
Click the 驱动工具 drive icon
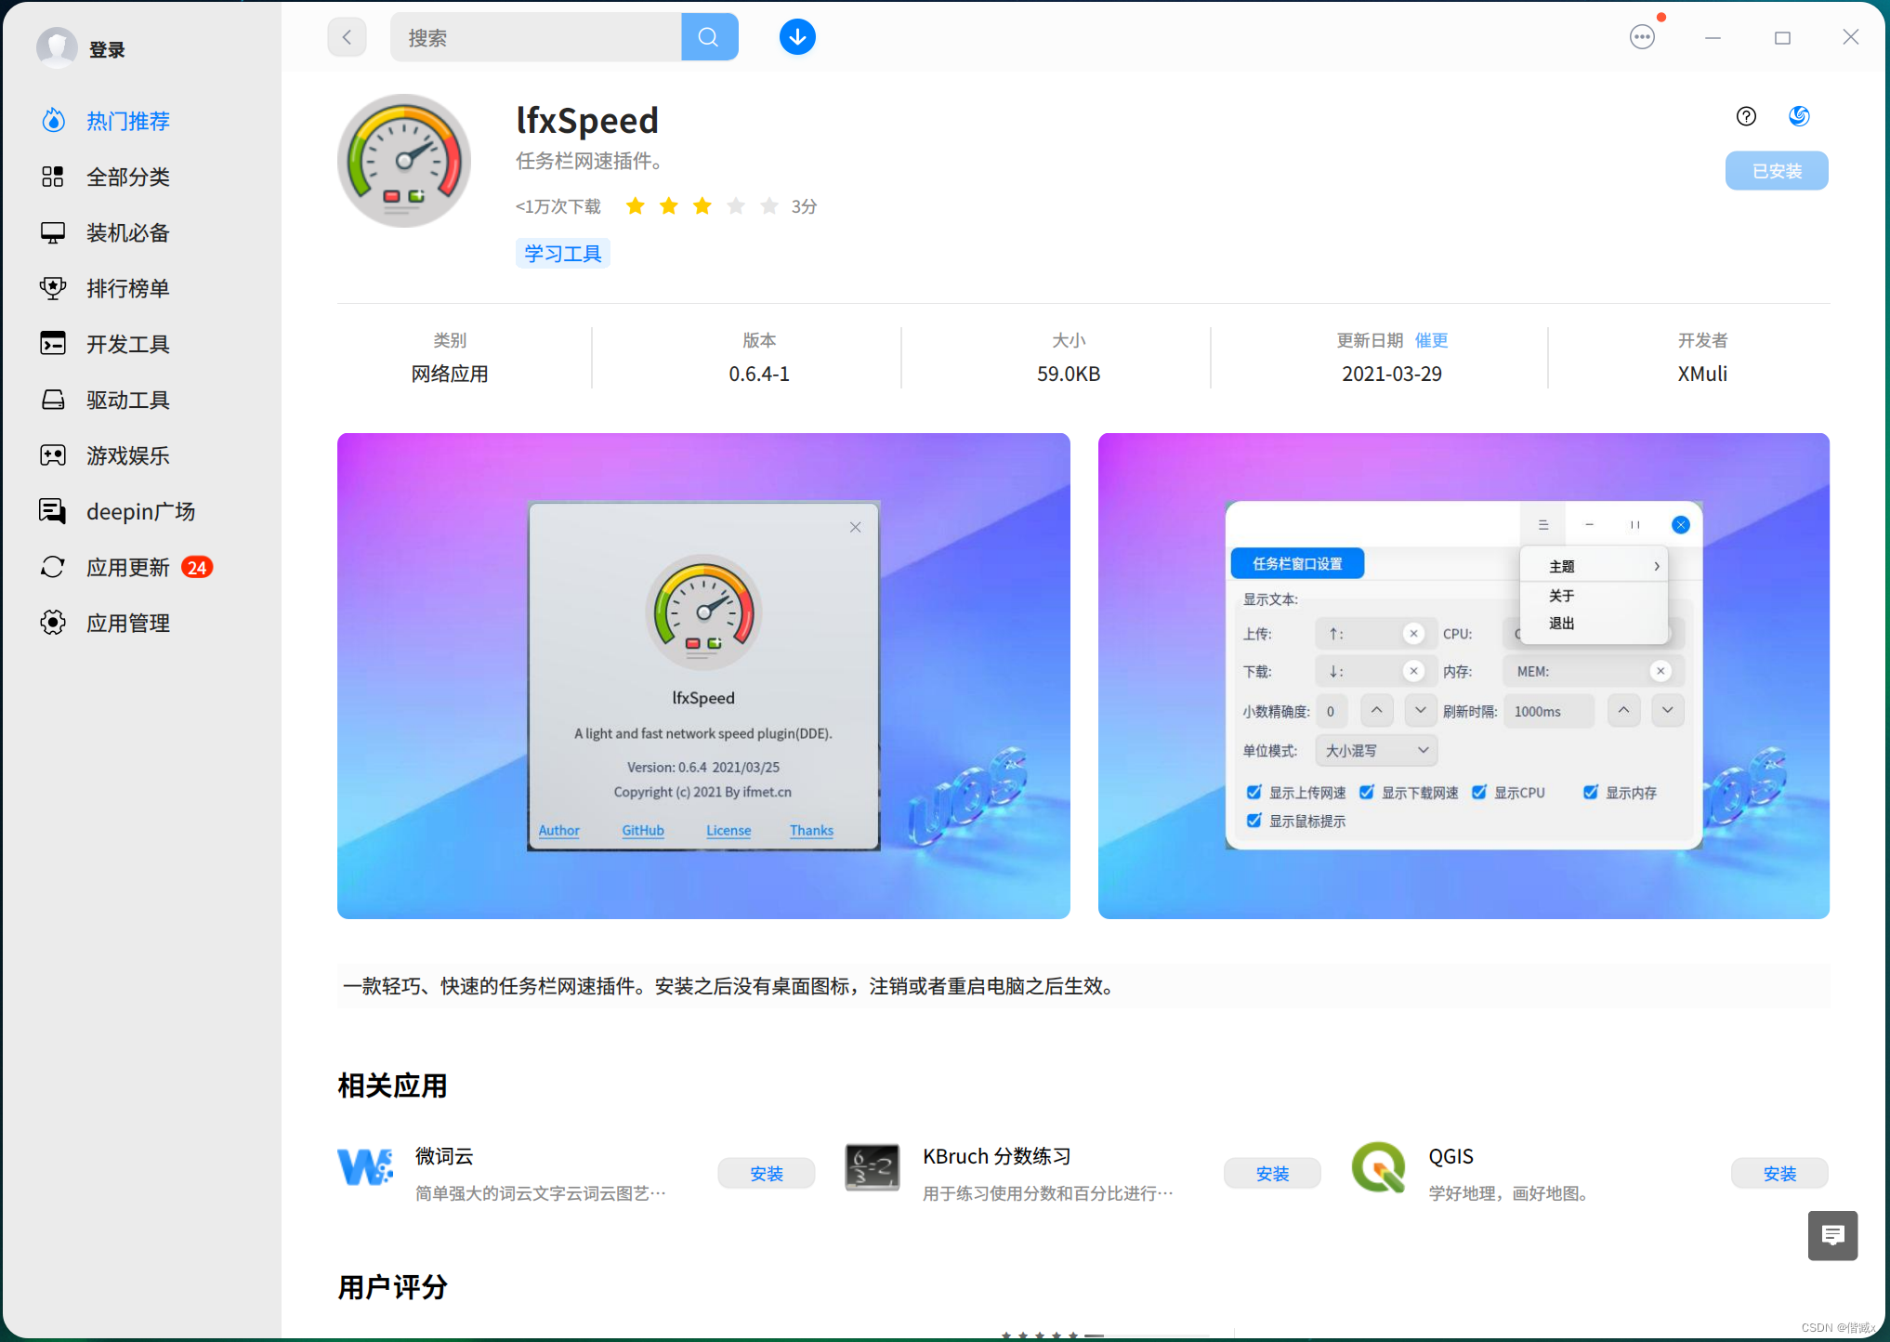(53, 400)
